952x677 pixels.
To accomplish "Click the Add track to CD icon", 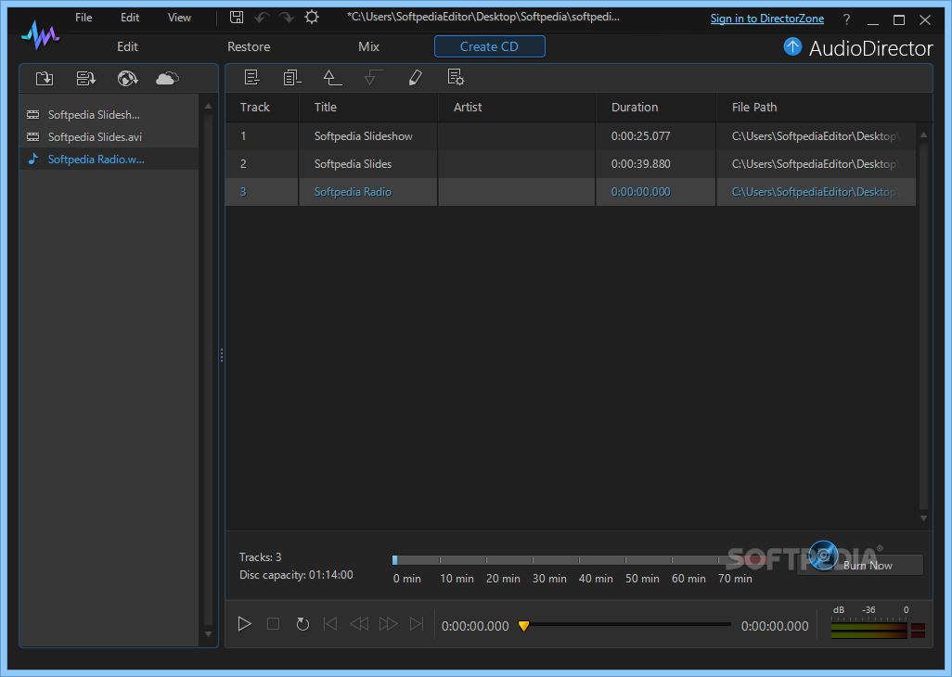I will coord(251,77).
